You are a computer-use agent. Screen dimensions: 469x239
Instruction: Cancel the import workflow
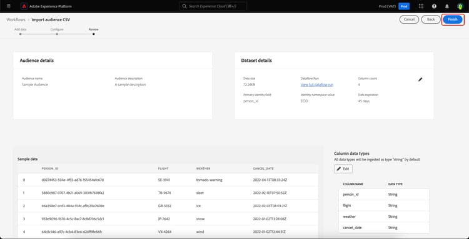click(409, 19)
